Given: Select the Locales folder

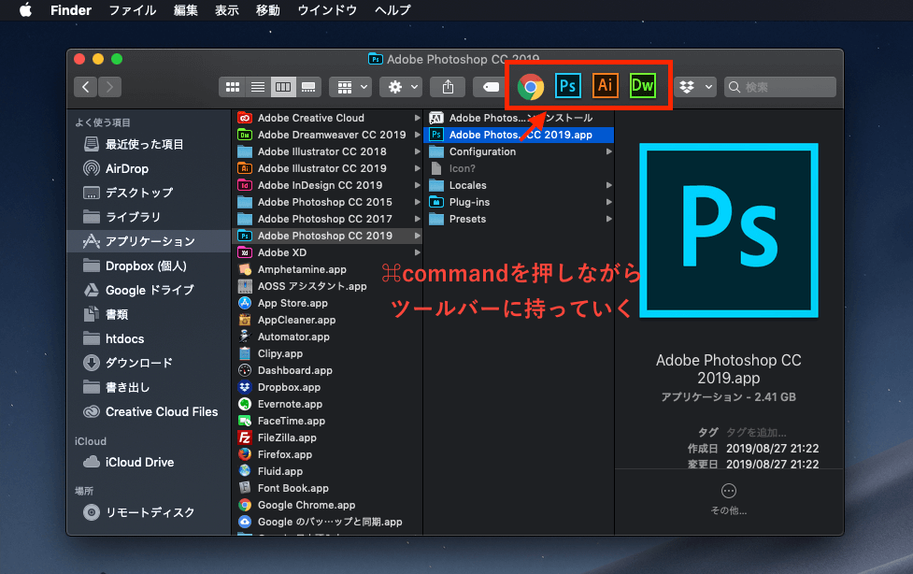Looking at the screenshot, I should click(520, 185).
